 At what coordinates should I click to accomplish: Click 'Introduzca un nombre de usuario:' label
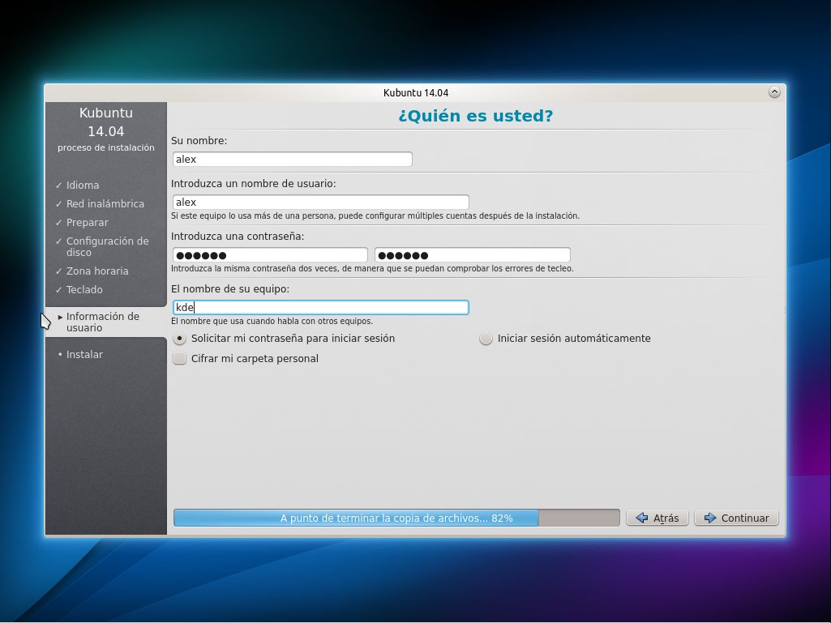pos(253,183)
